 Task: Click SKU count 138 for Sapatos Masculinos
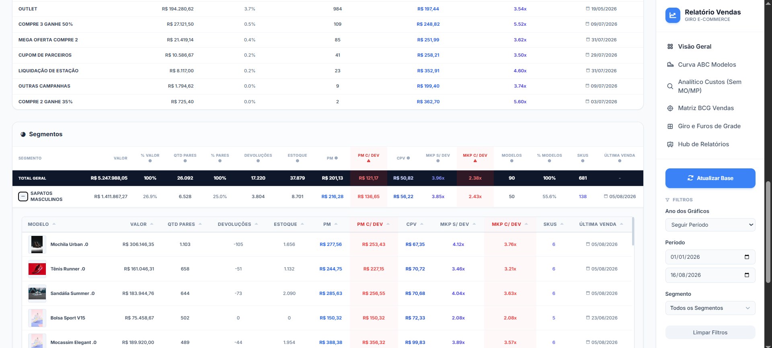pyautogui.click(x=583, y=197)
